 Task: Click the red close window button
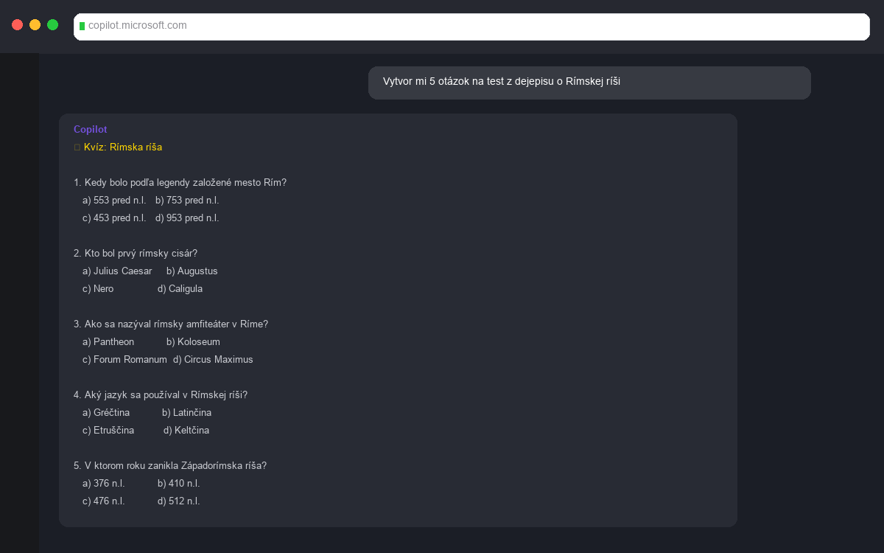[17, 25]
